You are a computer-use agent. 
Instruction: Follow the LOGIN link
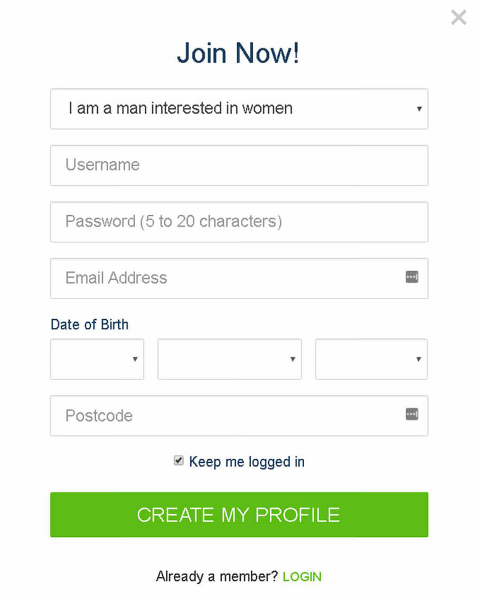coord(302,577)
